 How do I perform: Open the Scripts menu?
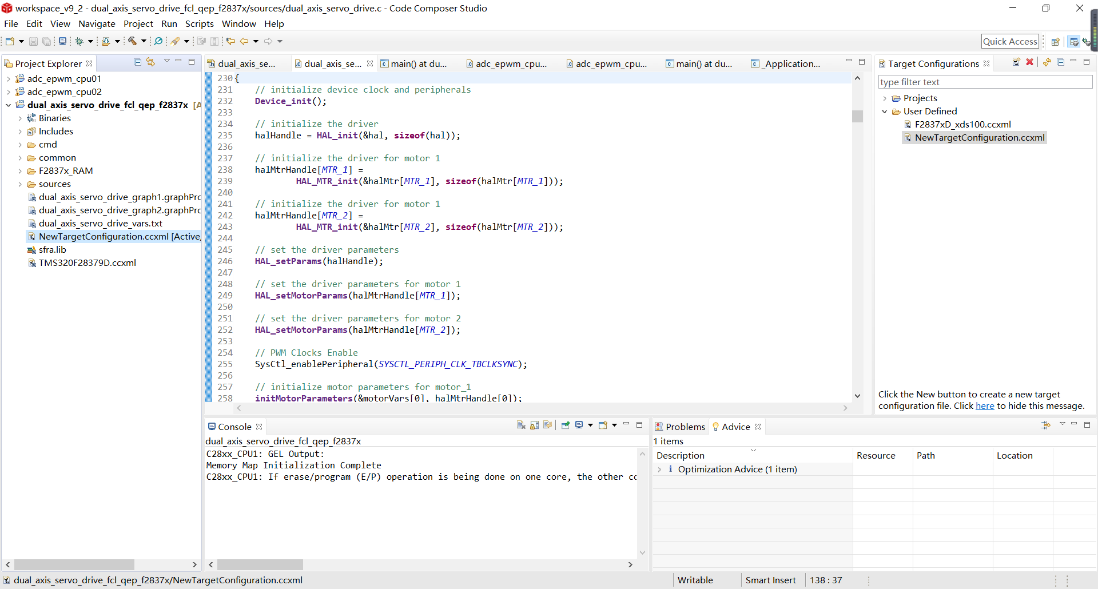[199, 23]
